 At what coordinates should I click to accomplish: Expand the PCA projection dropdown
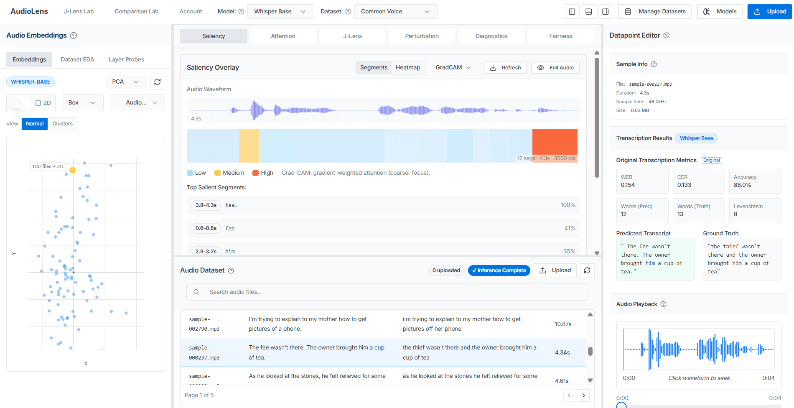point(126,82)
